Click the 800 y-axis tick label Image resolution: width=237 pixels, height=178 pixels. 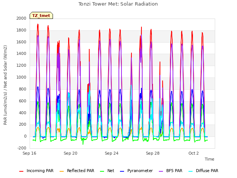tap(23, 89)
